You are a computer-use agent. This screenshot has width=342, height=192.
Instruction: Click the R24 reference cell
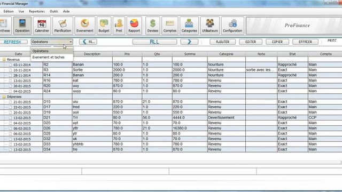click(x=57, y=91)
